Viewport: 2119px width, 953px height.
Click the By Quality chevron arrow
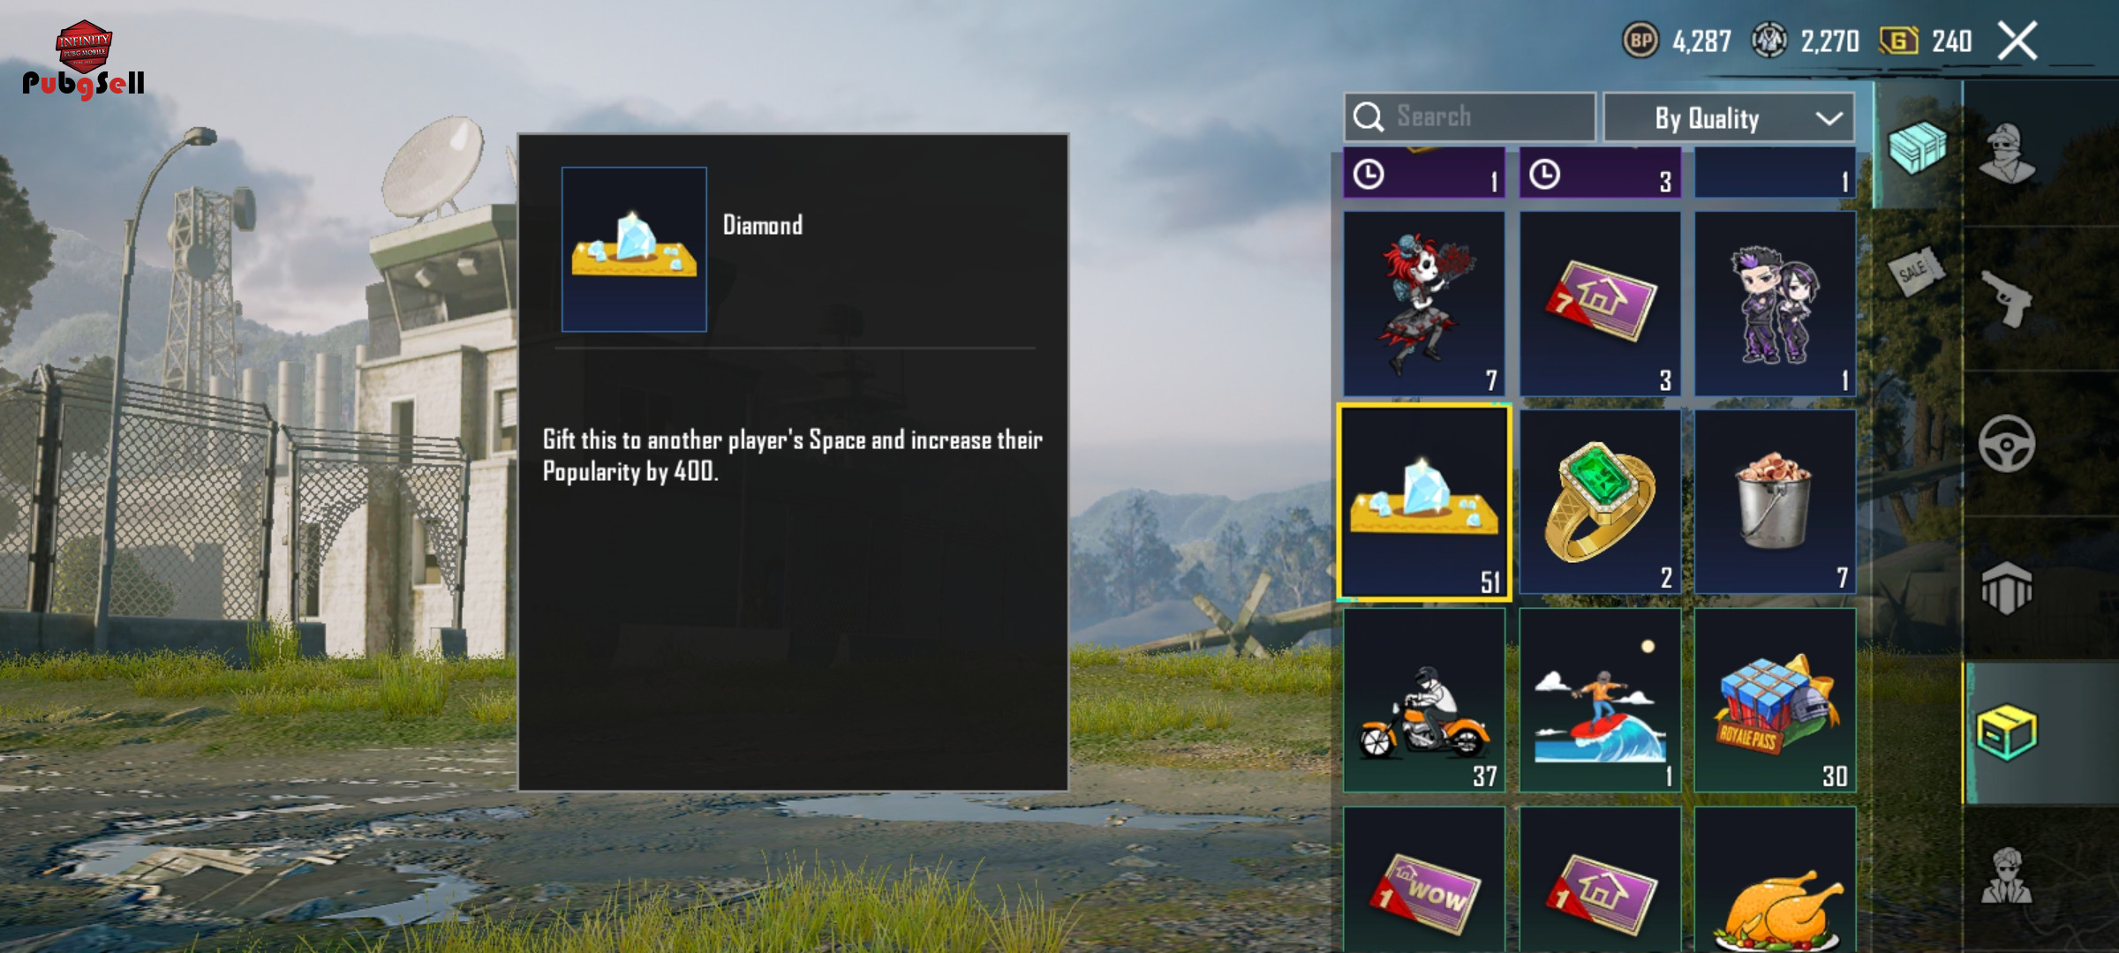(x=1829, y=118)
